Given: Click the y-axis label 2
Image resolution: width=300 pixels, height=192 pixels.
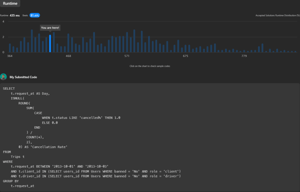Looking at the screenshot, I should click(3, 37).
